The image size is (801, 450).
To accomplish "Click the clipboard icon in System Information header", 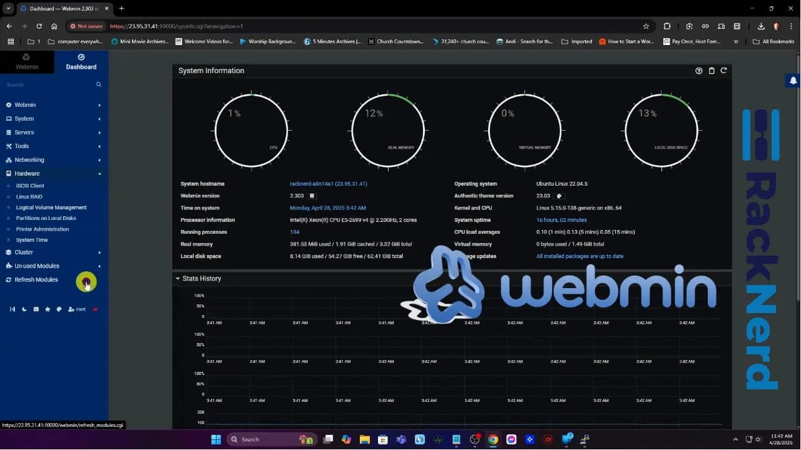I will coord(712,71).
